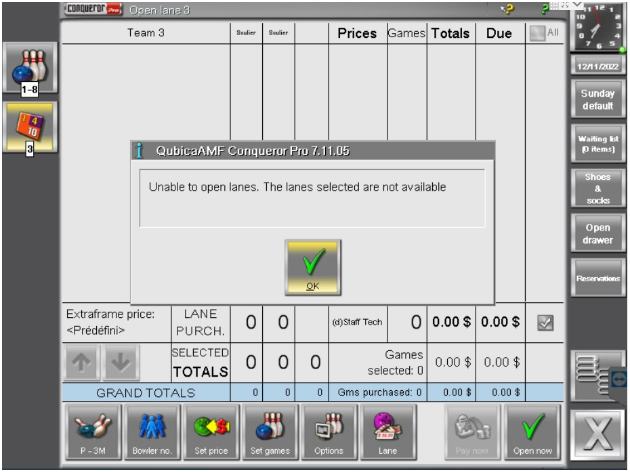Screen dimensions: 630x472
Task: Open the Reservations screen
Action: tap(598, 278)
